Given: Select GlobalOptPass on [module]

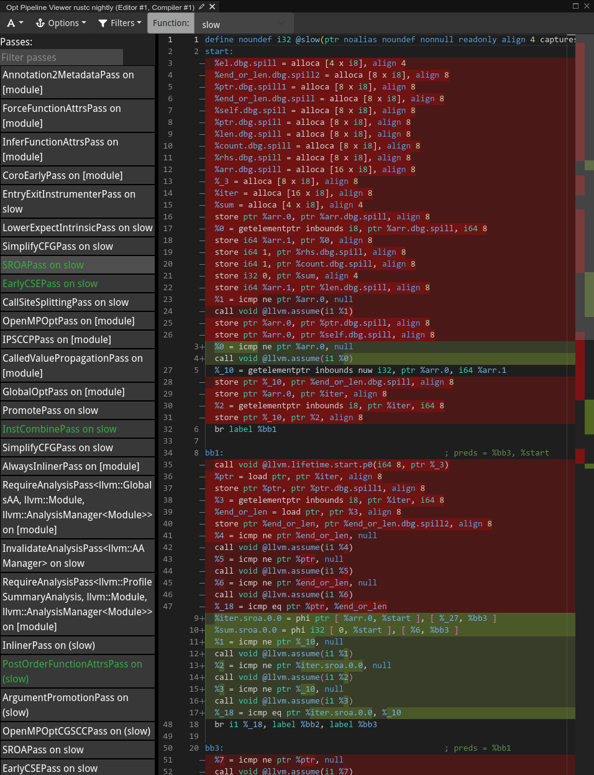Looking at the screenshot, I should click(x=77, y=392).
